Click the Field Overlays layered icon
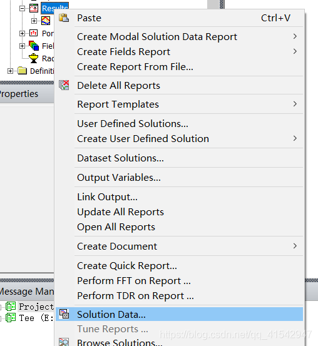 point(34,46)
